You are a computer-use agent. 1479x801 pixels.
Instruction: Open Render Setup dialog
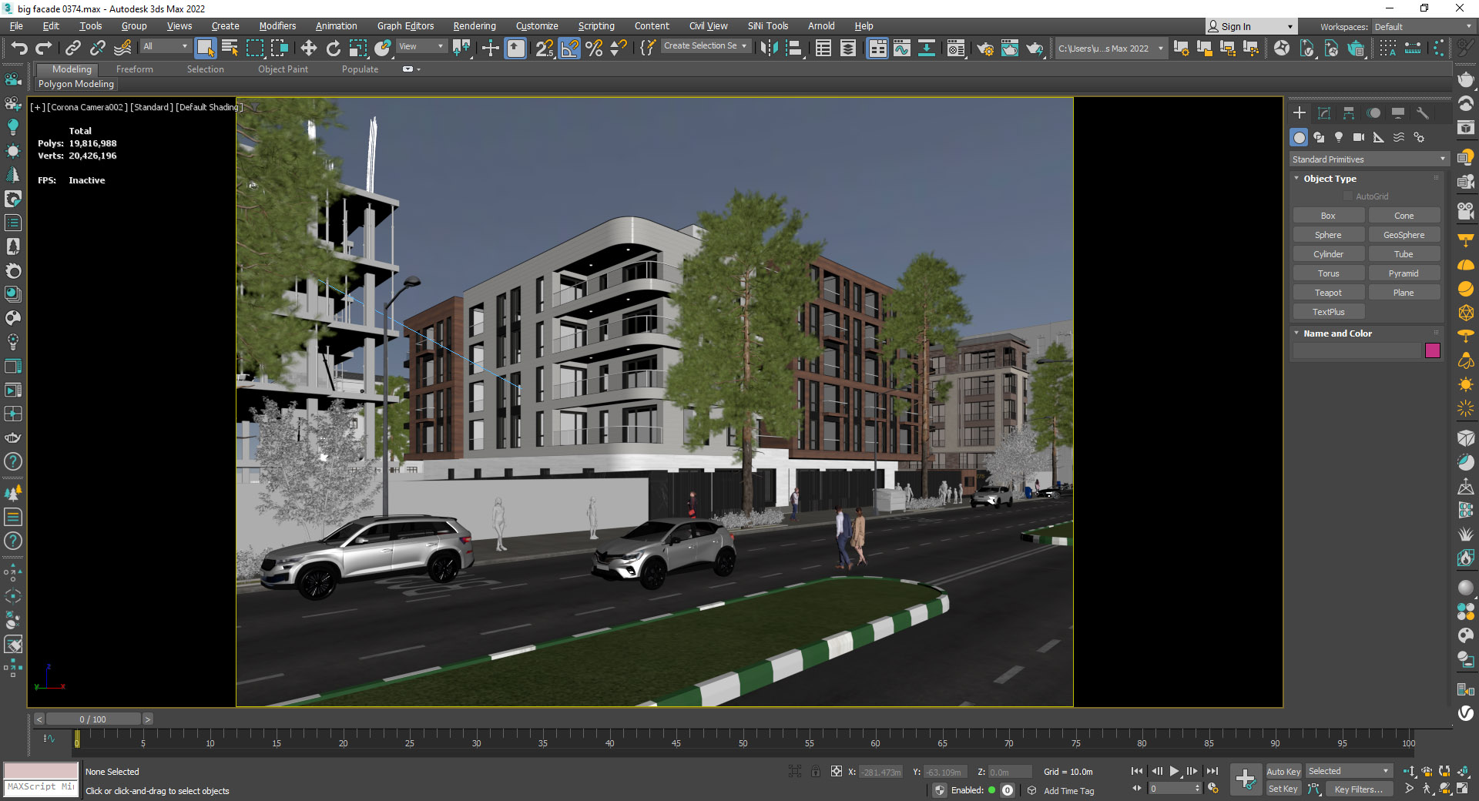point(985,49)
